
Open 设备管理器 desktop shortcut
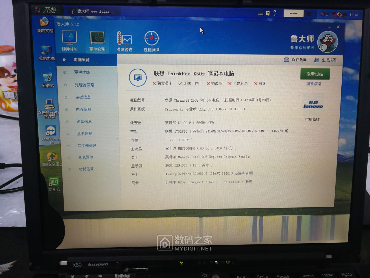[x=49, y=109]
